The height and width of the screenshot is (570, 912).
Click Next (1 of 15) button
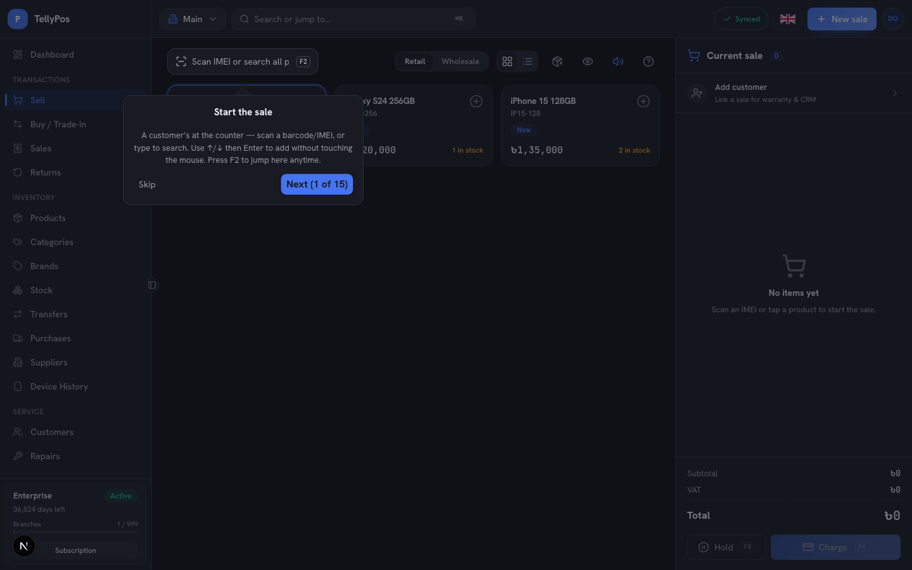click(x=317, y=184)
